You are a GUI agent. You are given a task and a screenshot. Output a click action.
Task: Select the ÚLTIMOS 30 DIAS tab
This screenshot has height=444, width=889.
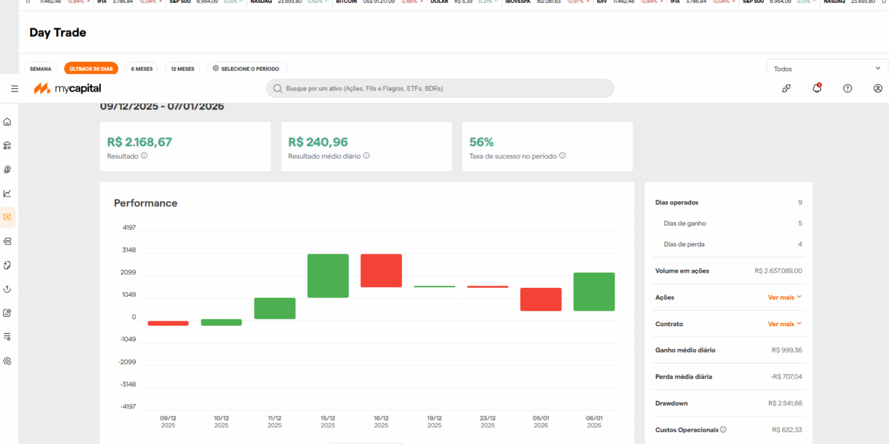point(90,68)
